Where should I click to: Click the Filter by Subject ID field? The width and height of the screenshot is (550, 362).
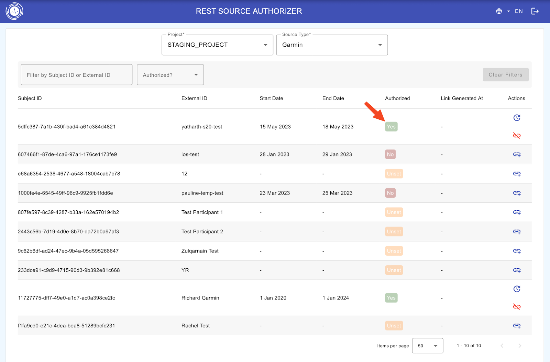76,75
